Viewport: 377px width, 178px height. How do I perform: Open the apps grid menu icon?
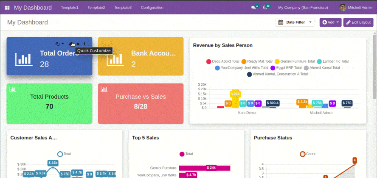pos(7,8)
